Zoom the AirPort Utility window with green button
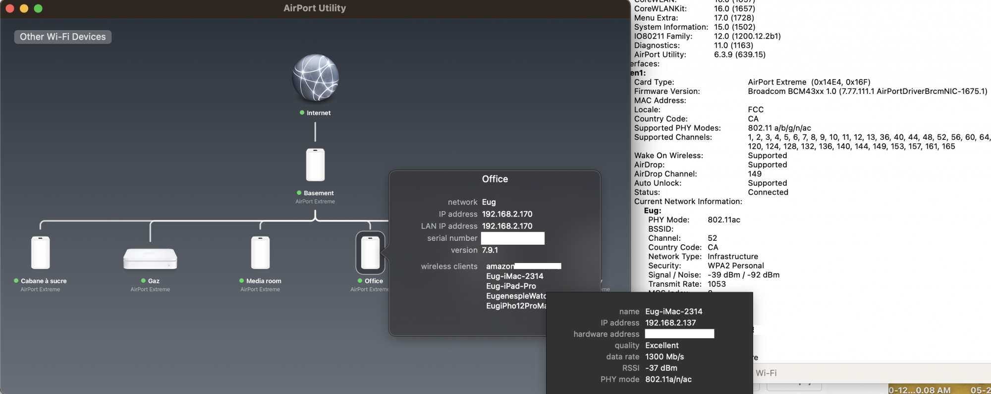The width and height of the screenshot is (991, 394). pyautogui.click(x=38, y=8)
